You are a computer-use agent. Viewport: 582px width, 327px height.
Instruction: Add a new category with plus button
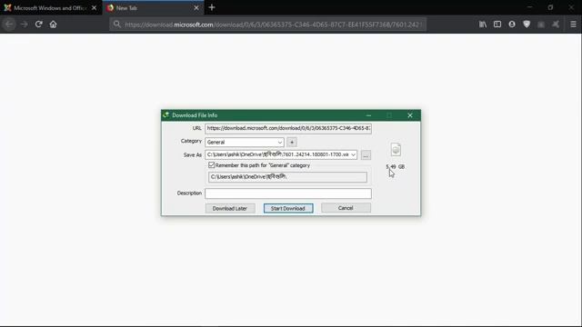click(x=292, y=142)
